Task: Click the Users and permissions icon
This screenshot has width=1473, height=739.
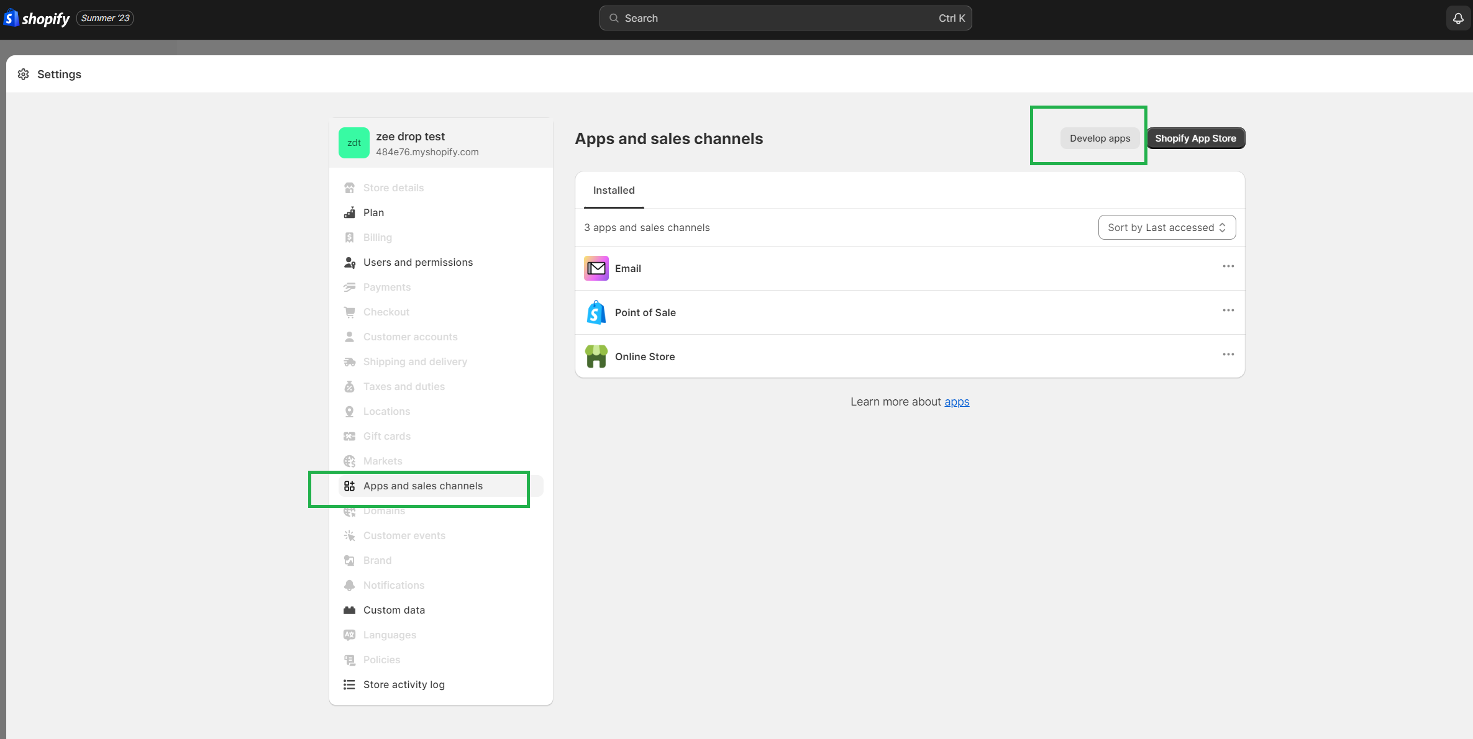Action: [350, 263]
